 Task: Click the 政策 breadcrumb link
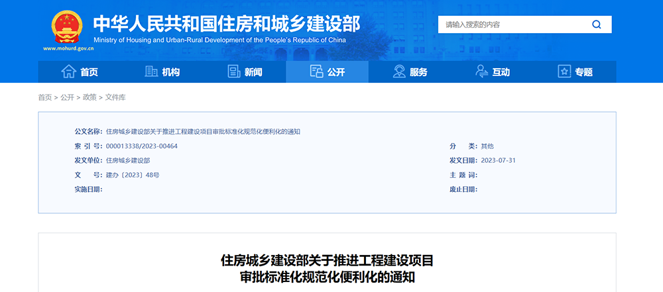pos(90,97)
